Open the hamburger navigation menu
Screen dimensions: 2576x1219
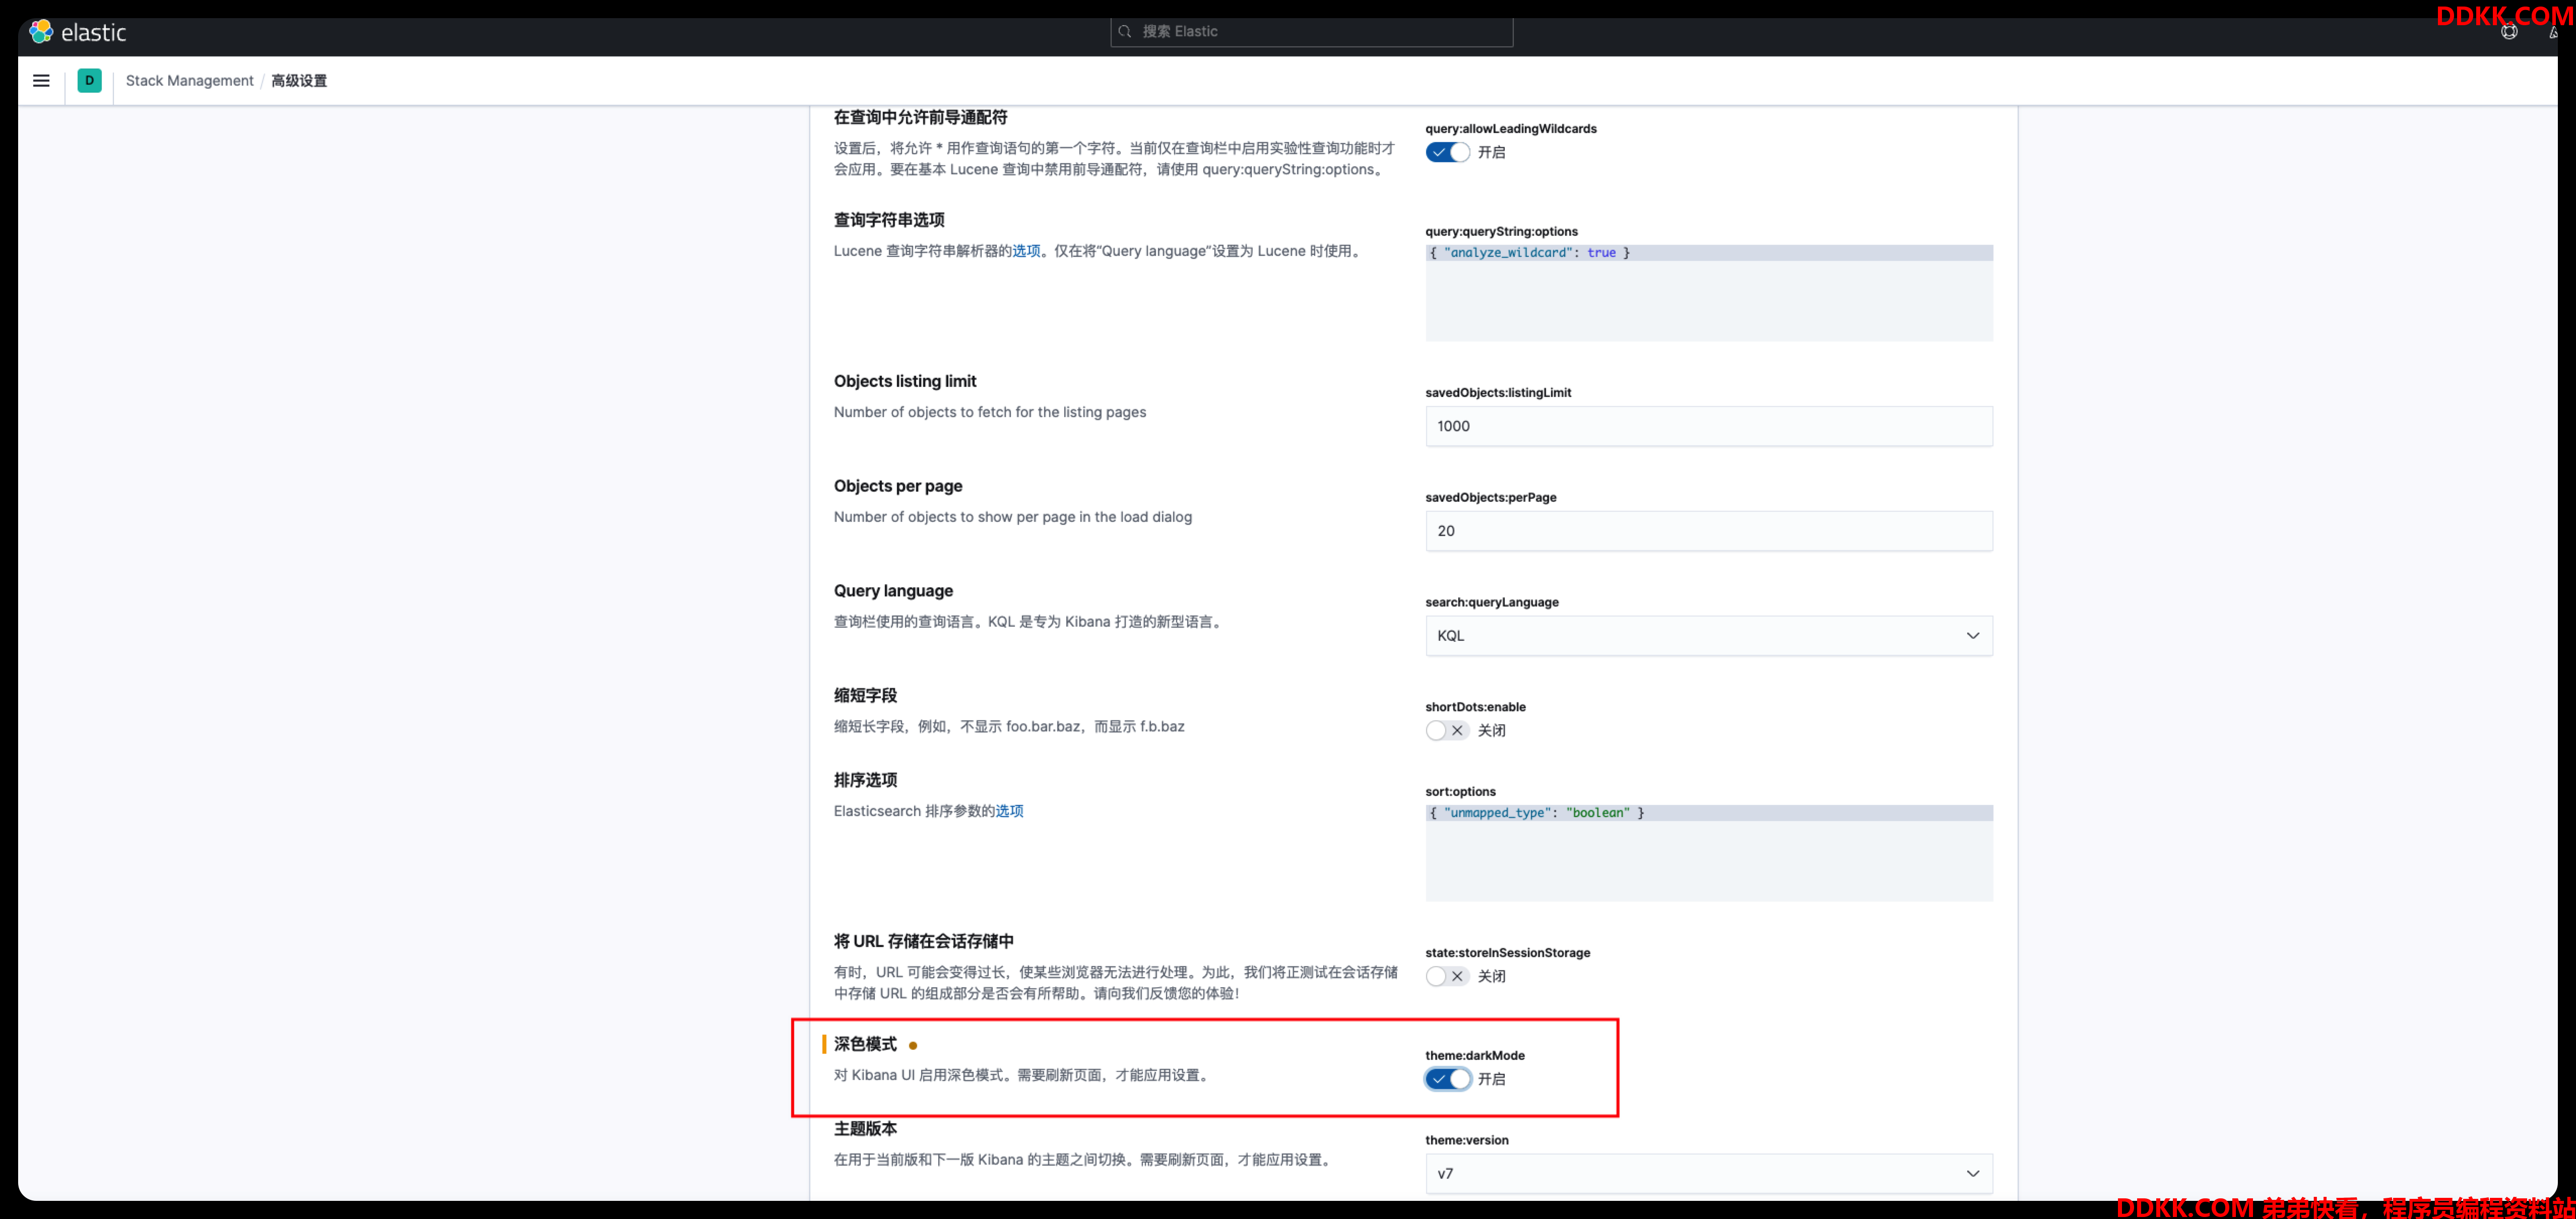pos(41,81)
